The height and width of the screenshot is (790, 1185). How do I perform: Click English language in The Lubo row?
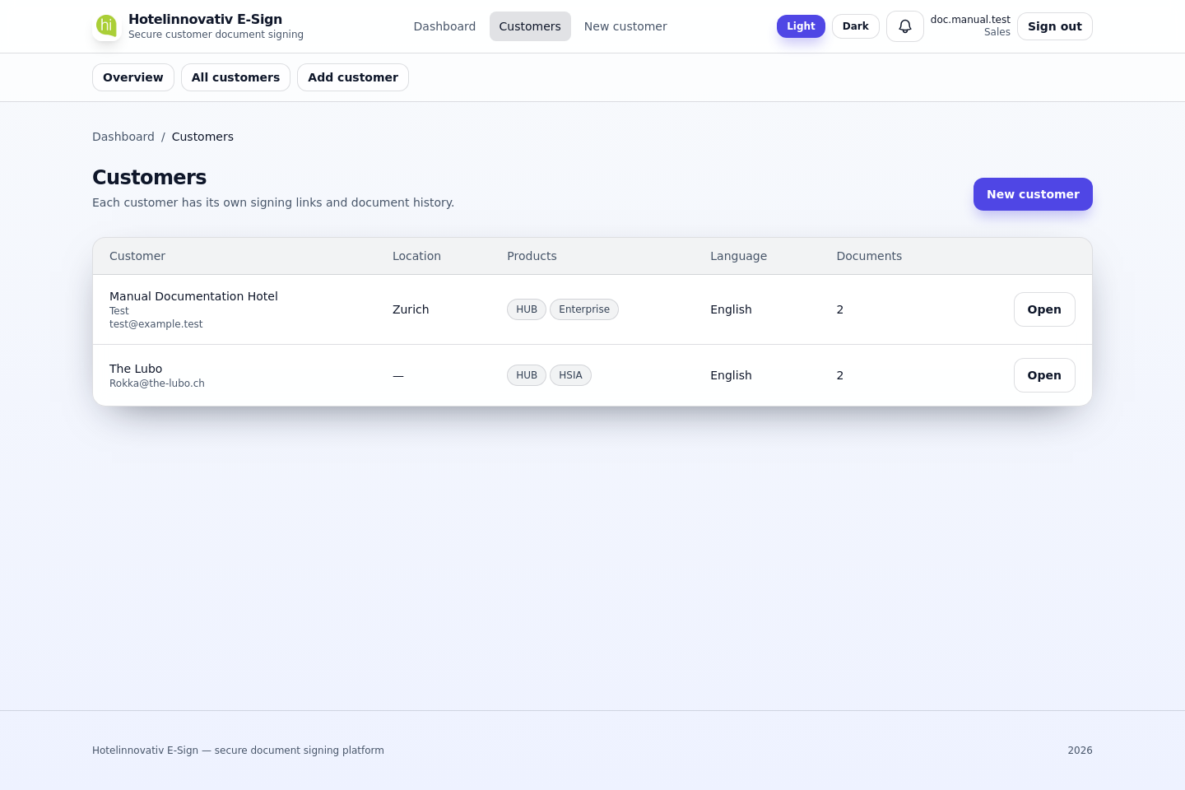click(x=731, y=375)
